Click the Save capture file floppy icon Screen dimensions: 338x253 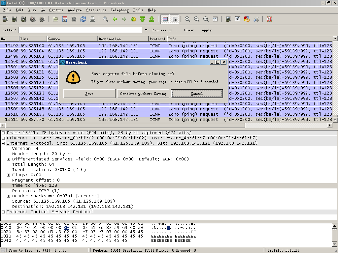[x=65, y=19]
